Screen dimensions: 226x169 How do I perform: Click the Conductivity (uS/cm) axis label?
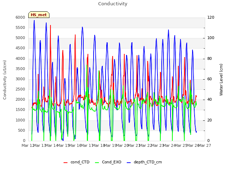coord(5,80)
